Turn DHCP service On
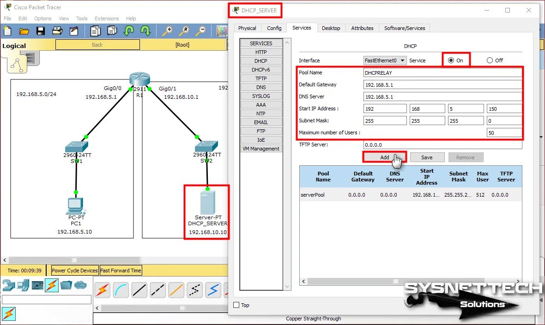 (451, 60)
